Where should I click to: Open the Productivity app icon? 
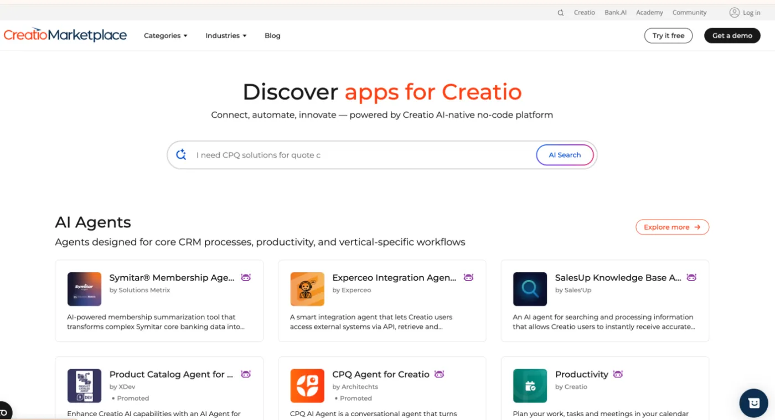[x=530, y=386]
